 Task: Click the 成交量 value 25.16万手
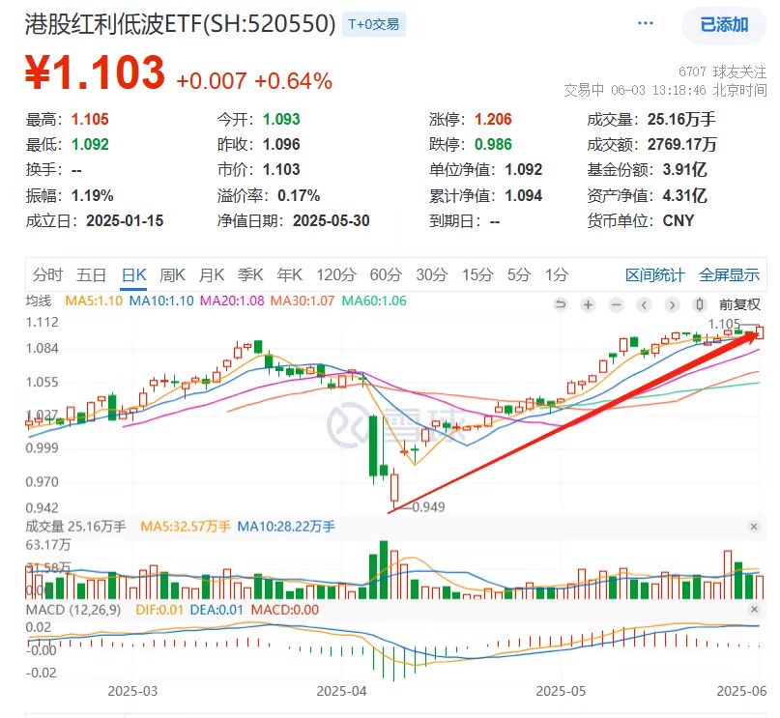click(x=681, y=119)
